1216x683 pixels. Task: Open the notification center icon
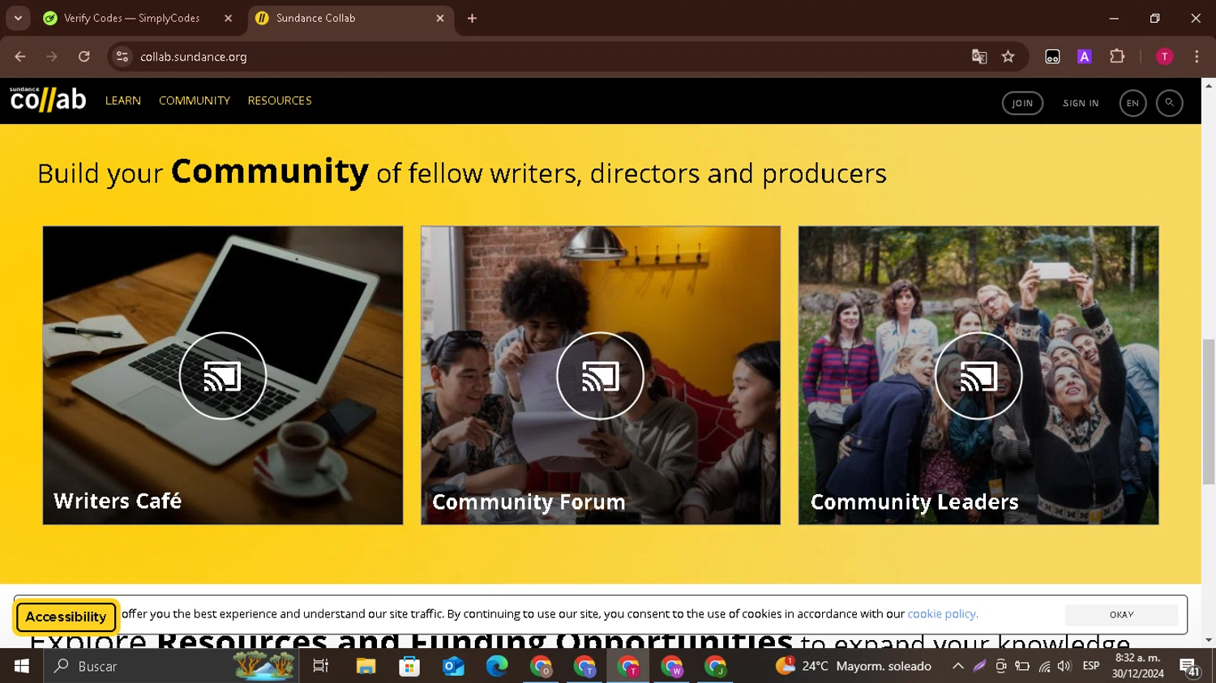1189,666
